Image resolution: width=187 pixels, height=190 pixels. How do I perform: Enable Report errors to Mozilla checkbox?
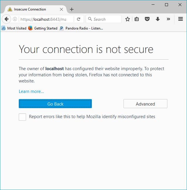coord(22,117)
